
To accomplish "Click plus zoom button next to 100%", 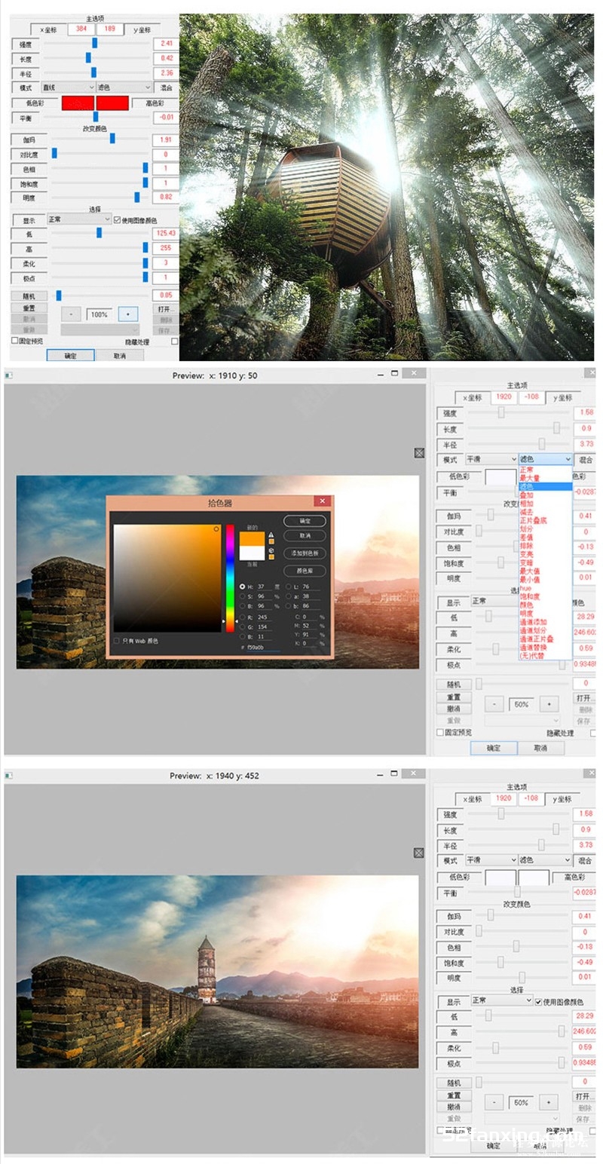I will point(128,314).
